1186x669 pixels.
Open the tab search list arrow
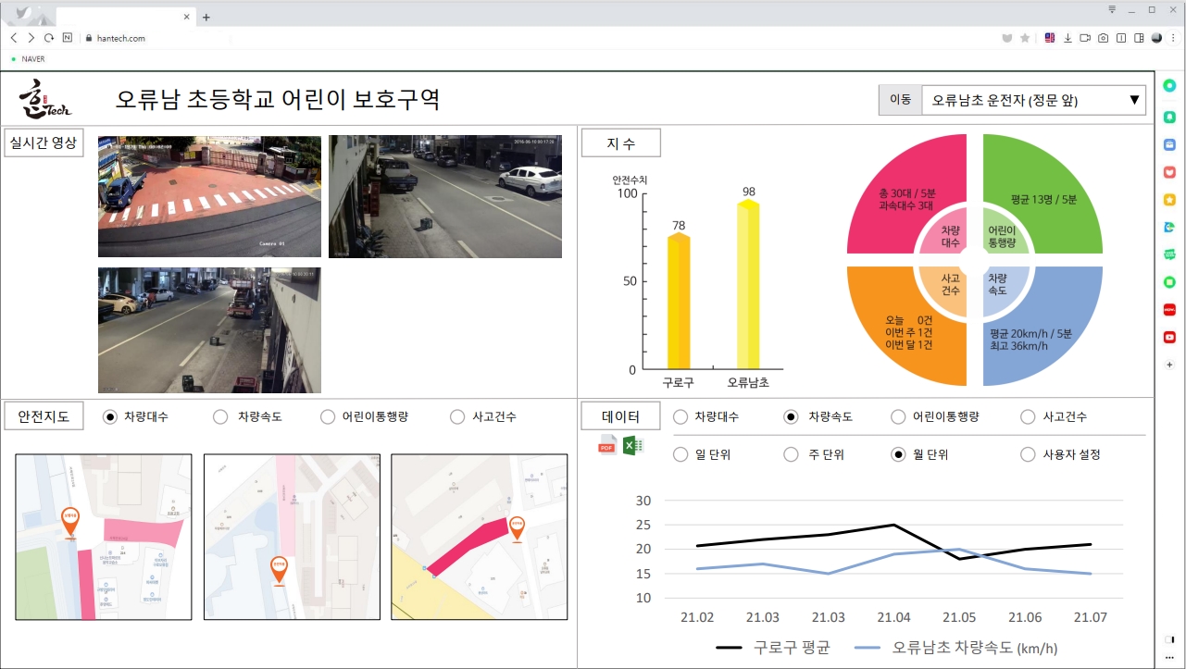pos(1111,9)
